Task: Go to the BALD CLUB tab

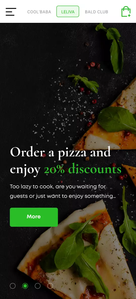Action: tap(96, 12)
